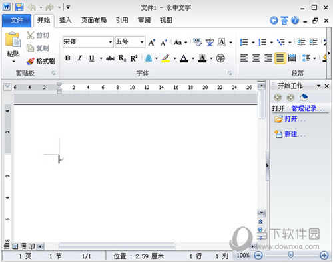Toggle Underline formatting
The width and height of the screenshot is (333, 263).
[91, 58]
